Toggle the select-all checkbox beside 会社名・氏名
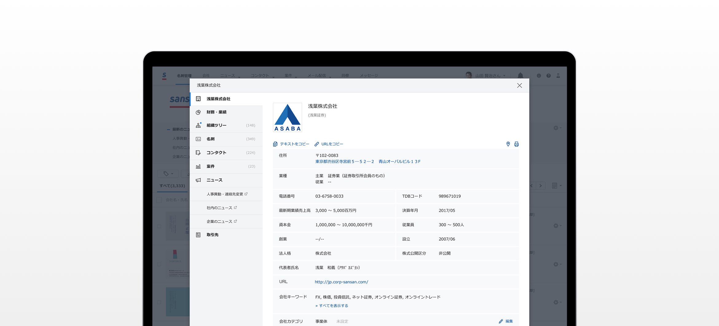Screen dimensions: 719x326 pyautogui.click(x=159, y=200)
